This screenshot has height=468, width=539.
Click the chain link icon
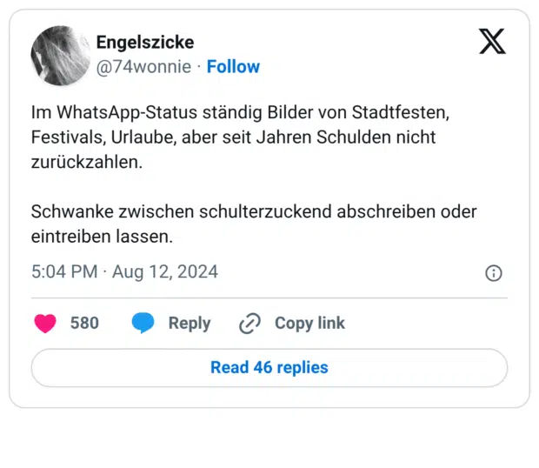pos(250,324)
